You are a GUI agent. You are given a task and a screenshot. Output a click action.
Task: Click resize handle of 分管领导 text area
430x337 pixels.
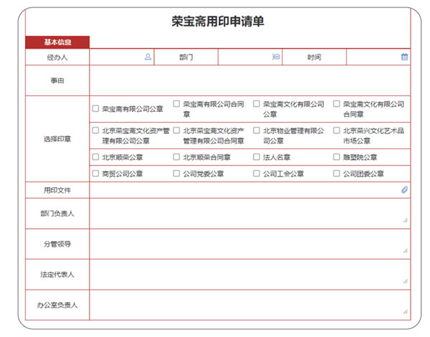tap(406, 251)
